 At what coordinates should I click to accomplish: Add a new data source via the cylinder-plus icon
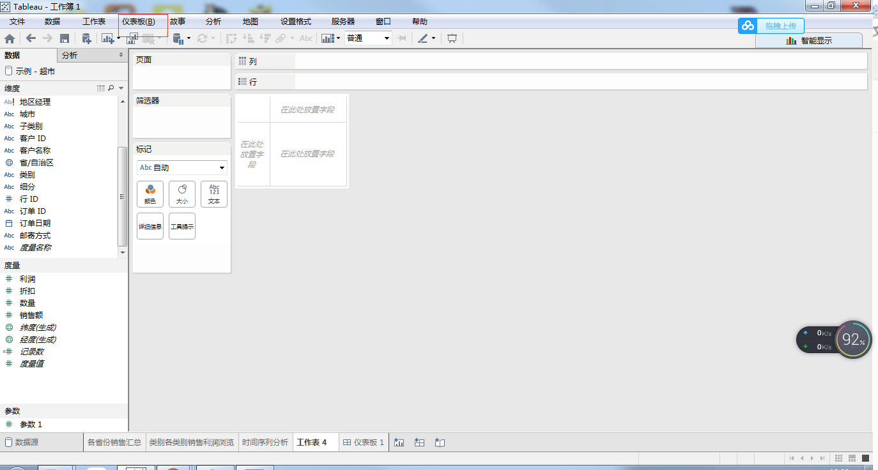tap(86, 38)
